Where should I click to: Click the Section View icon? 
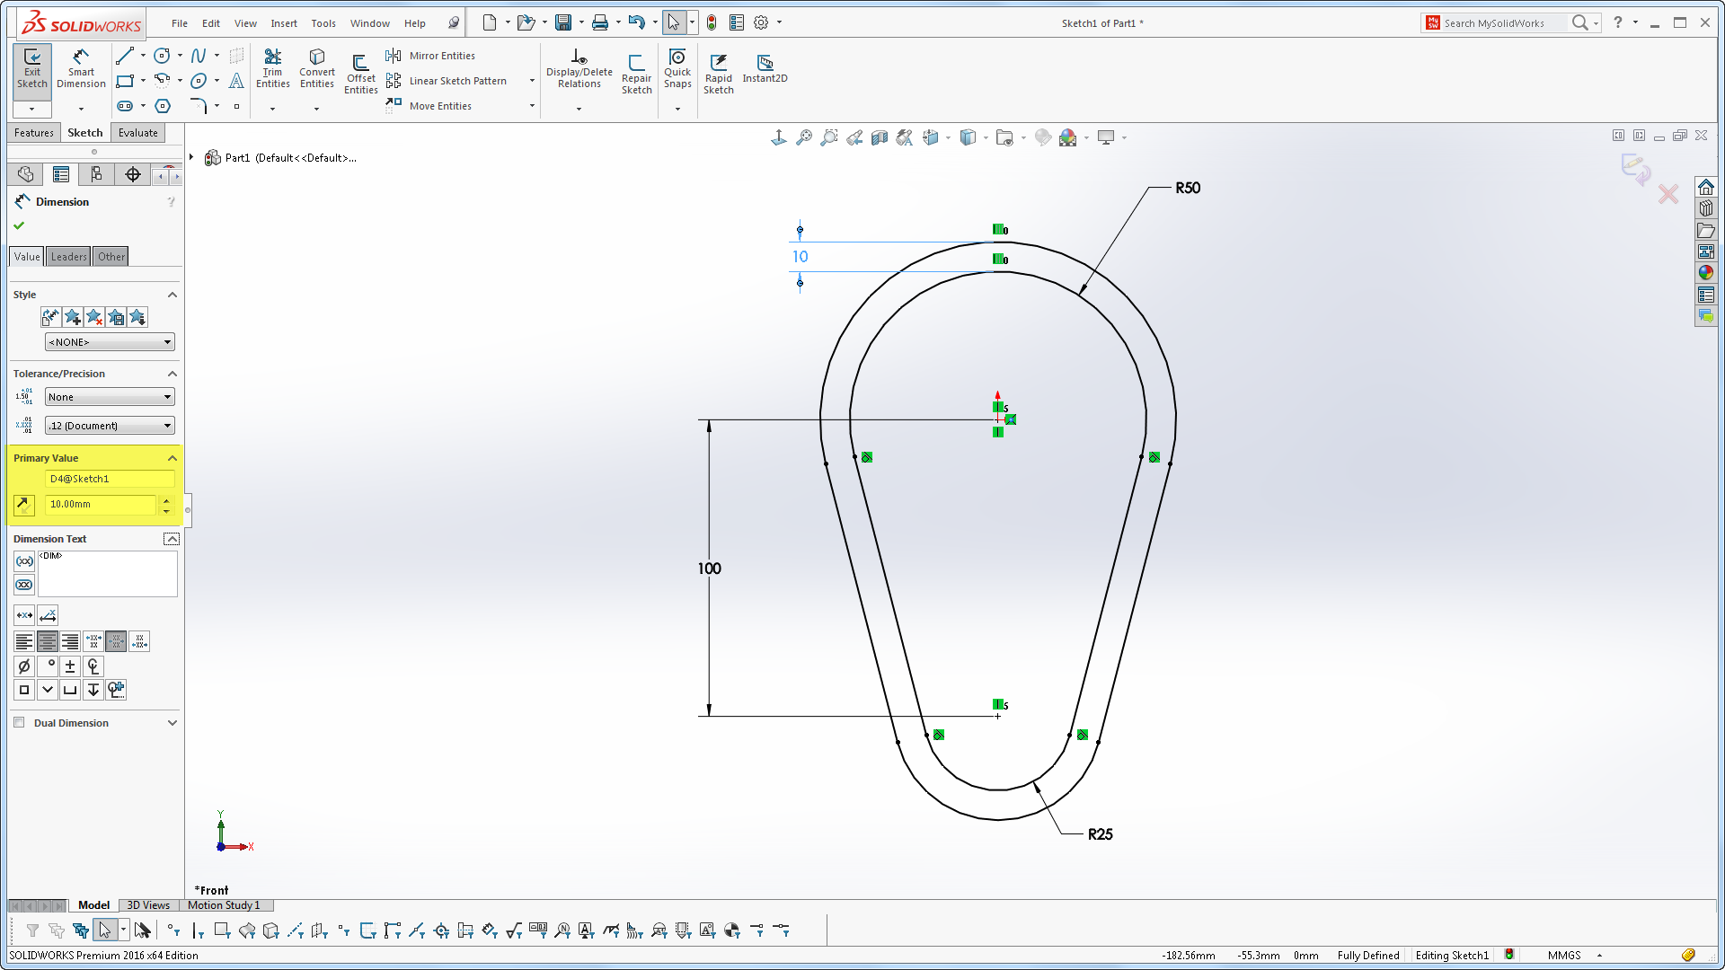(880, 137)
